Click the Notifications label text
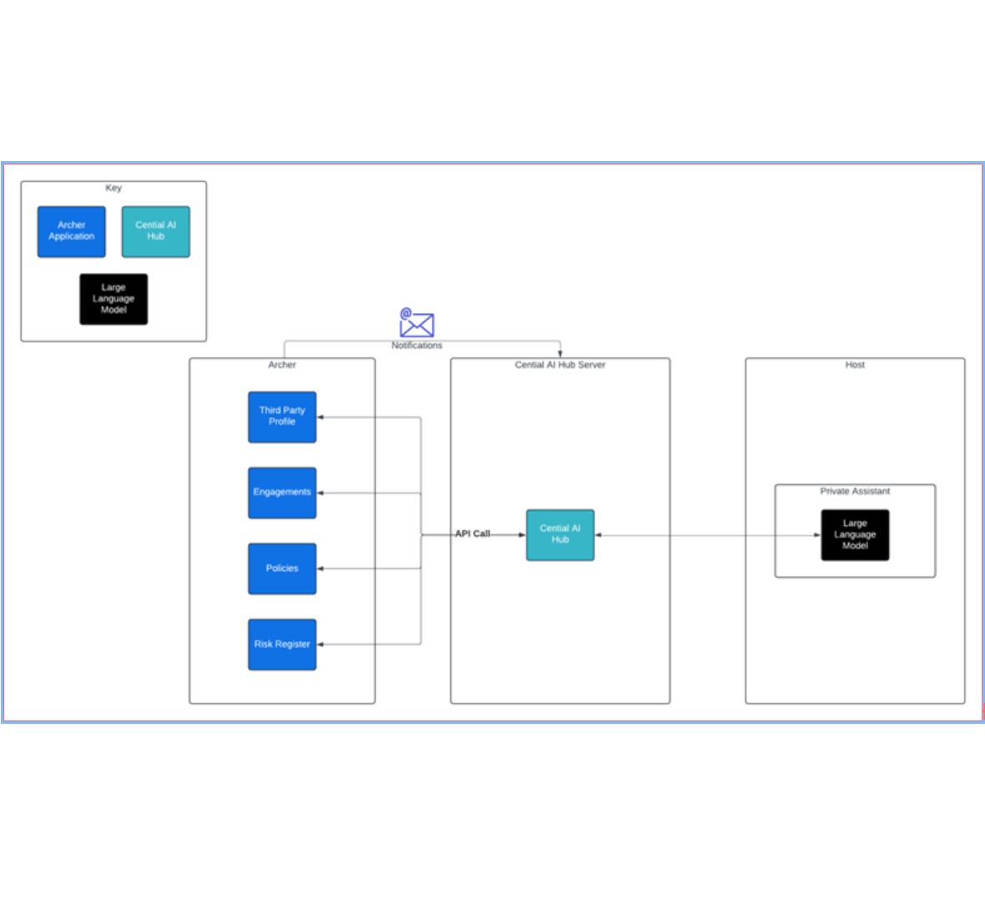 pos(417,346)
